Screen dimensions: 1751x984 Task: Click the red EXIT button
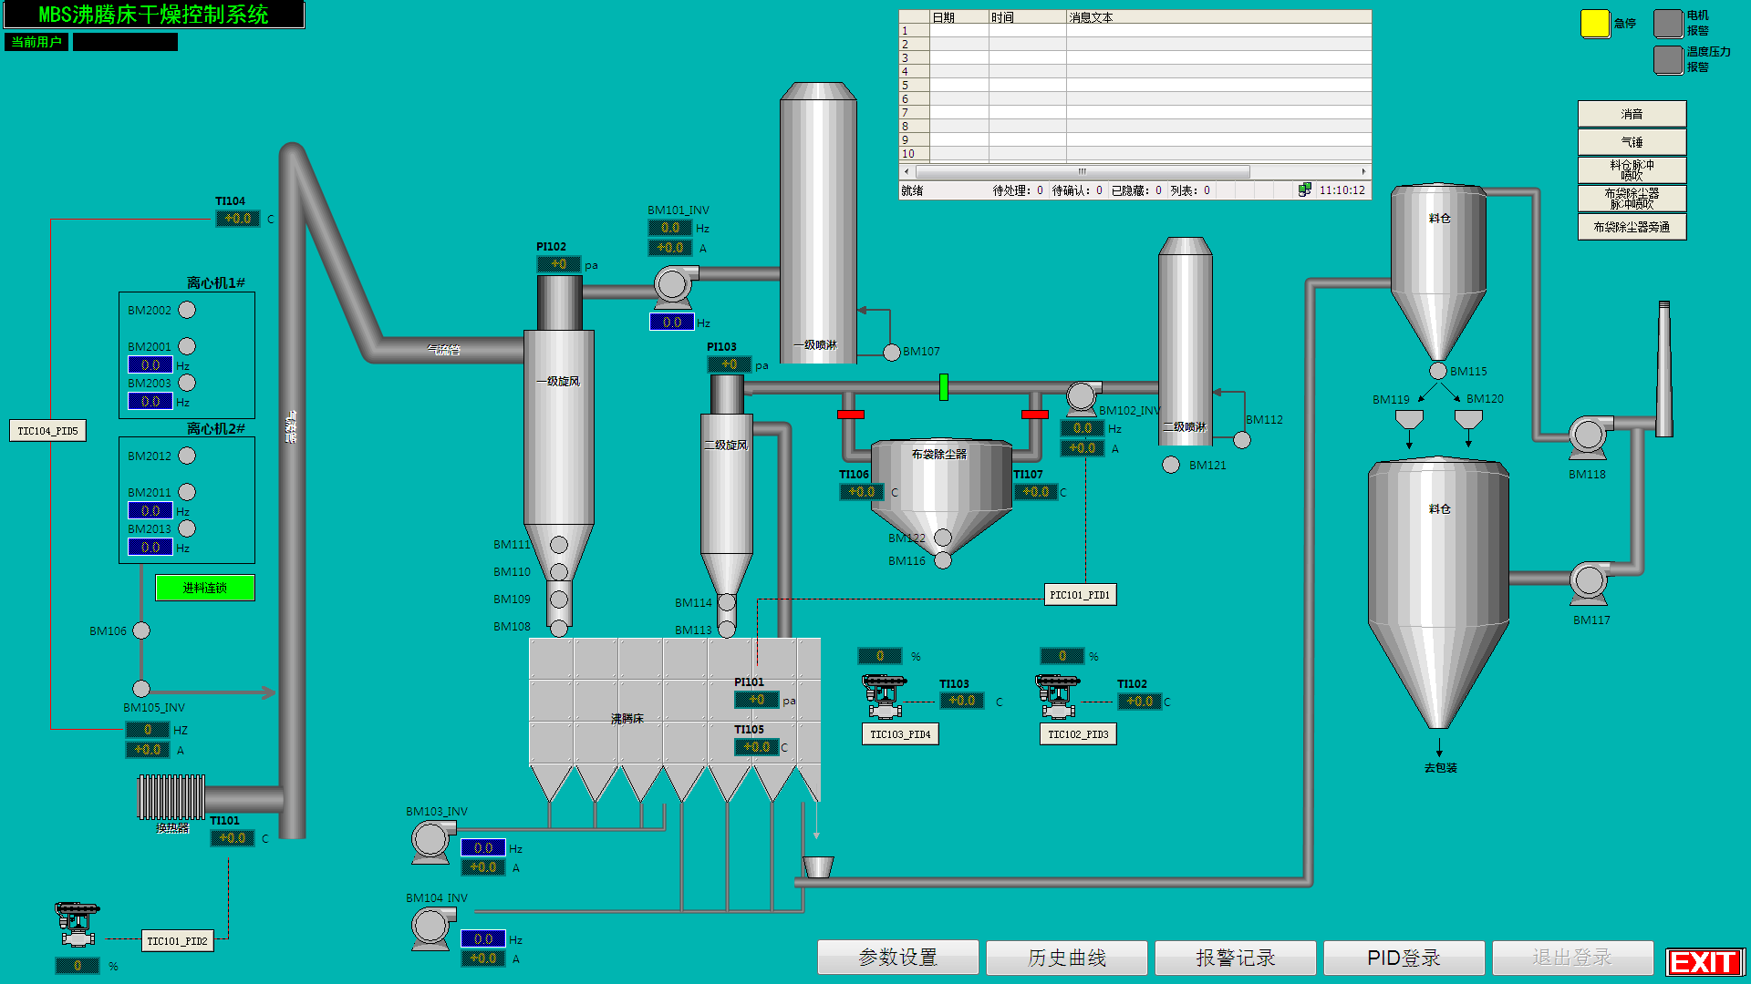1705,962
